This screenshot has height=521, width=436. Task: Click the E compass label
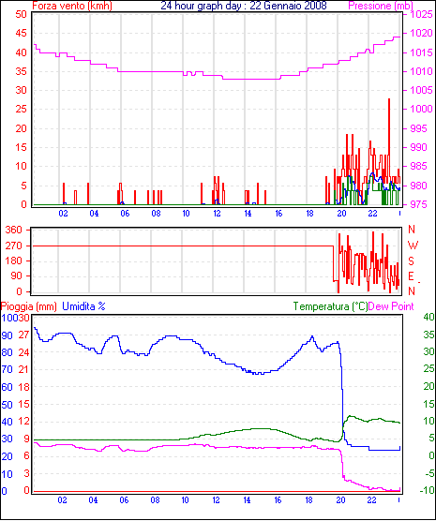click(411, 276)
